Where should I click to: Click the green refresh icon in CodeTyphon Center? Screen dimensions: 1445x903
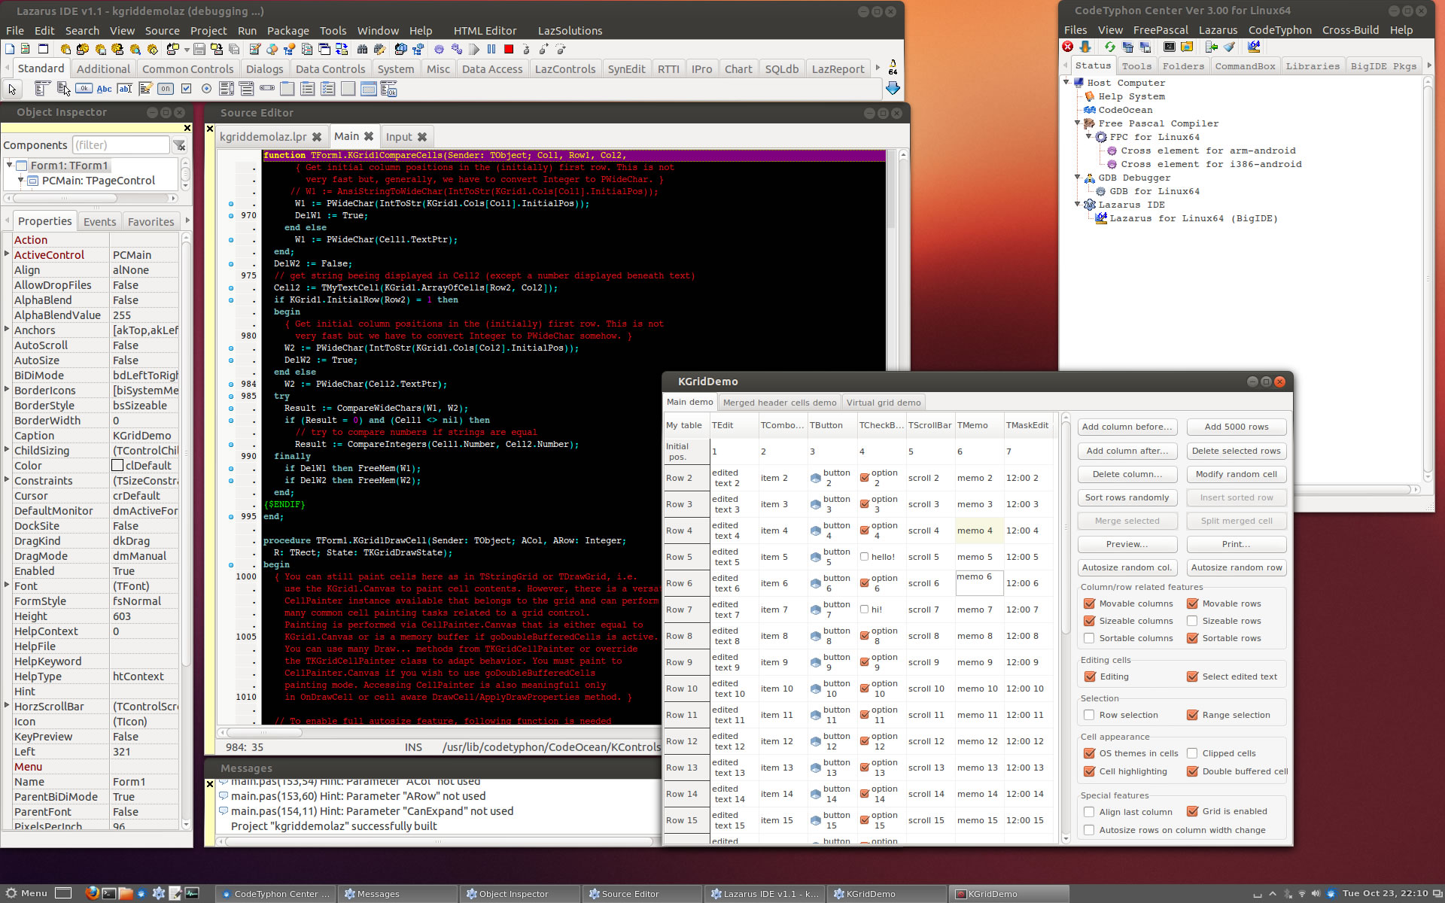click(1109, 47)
